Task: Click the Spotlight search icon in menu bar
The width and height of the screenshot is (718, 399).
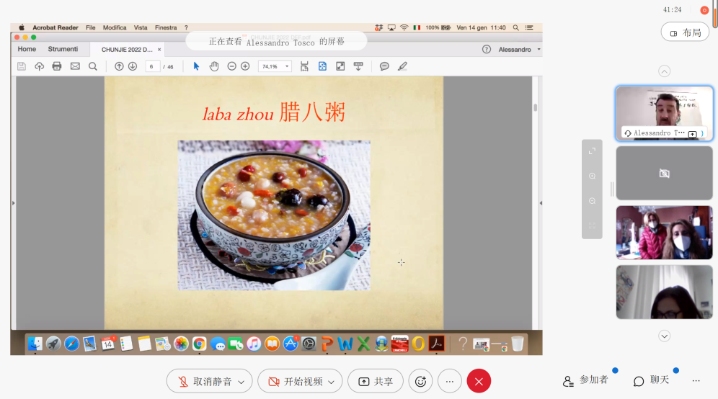Action: pyautogui.click(x=516, y=27)
